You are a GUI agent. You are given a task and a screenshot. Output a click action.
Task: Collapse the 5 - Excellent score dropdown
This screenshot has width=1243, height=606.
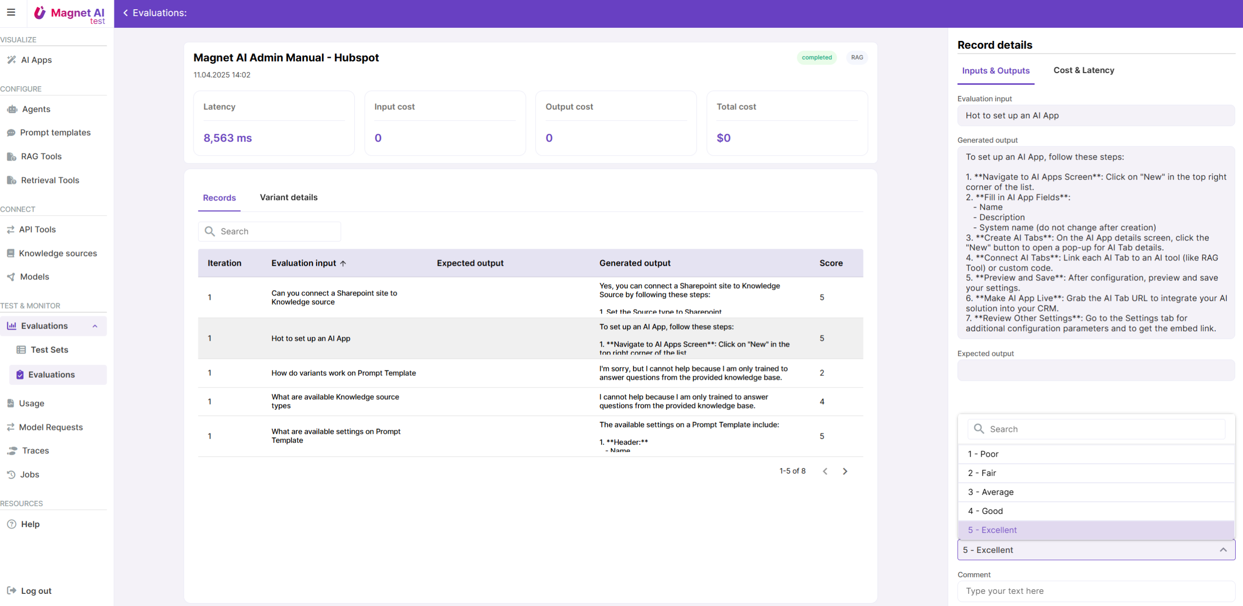[1223, 550]
